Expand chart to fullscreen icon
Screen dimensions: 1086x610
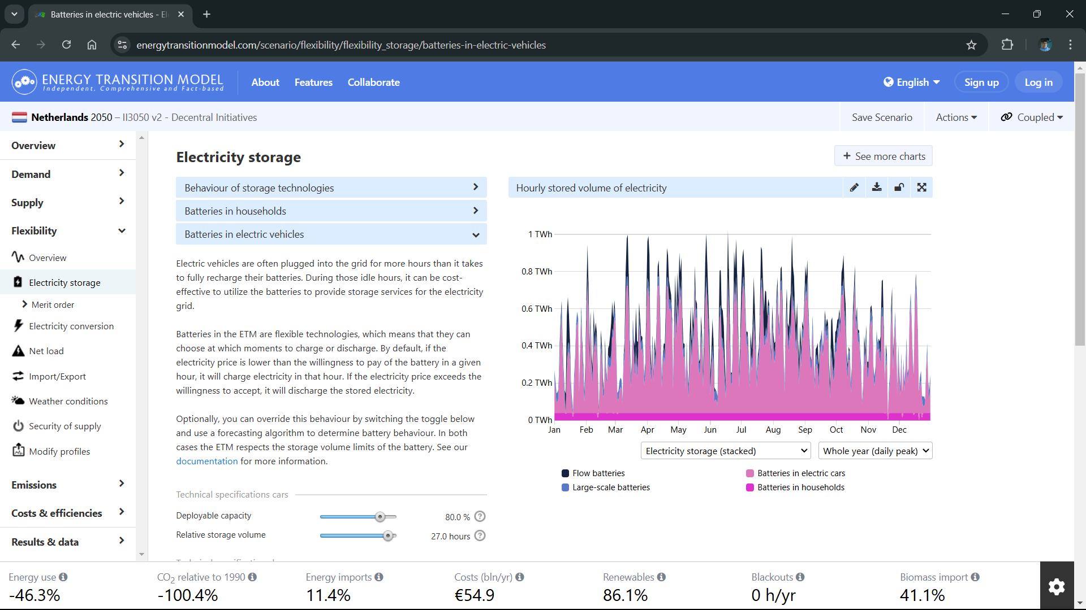(922, 188)
